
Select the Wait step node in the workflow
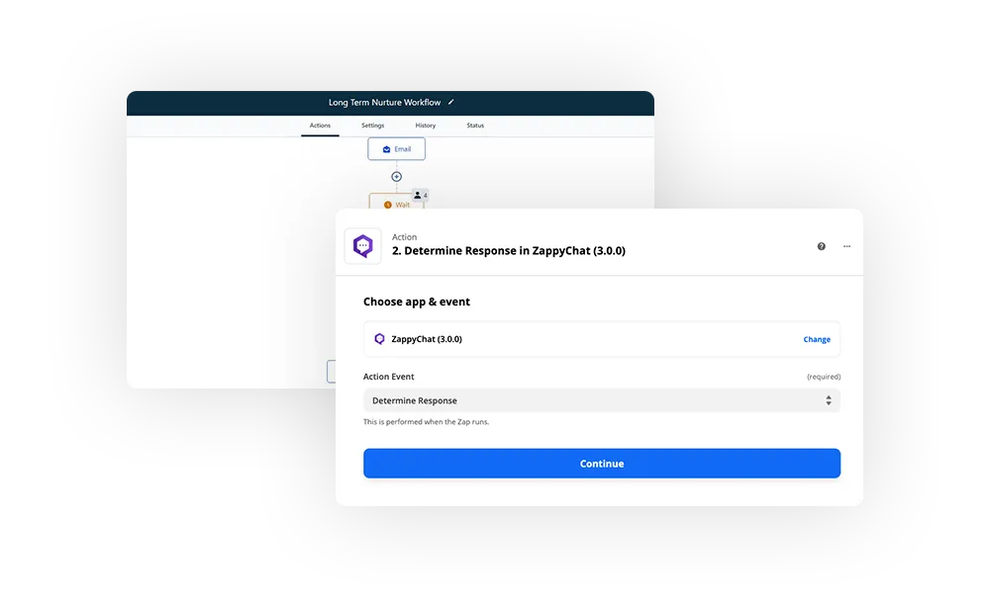pos(396,201)
